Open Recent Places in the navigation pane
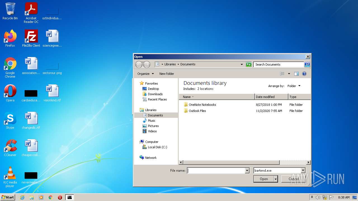Viewport: 358px width, 201px height. coord(157,99)
